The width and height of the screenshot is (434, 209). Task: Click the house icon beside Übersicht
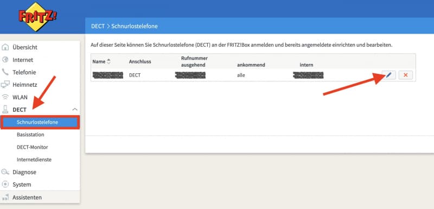pos(5,47)
